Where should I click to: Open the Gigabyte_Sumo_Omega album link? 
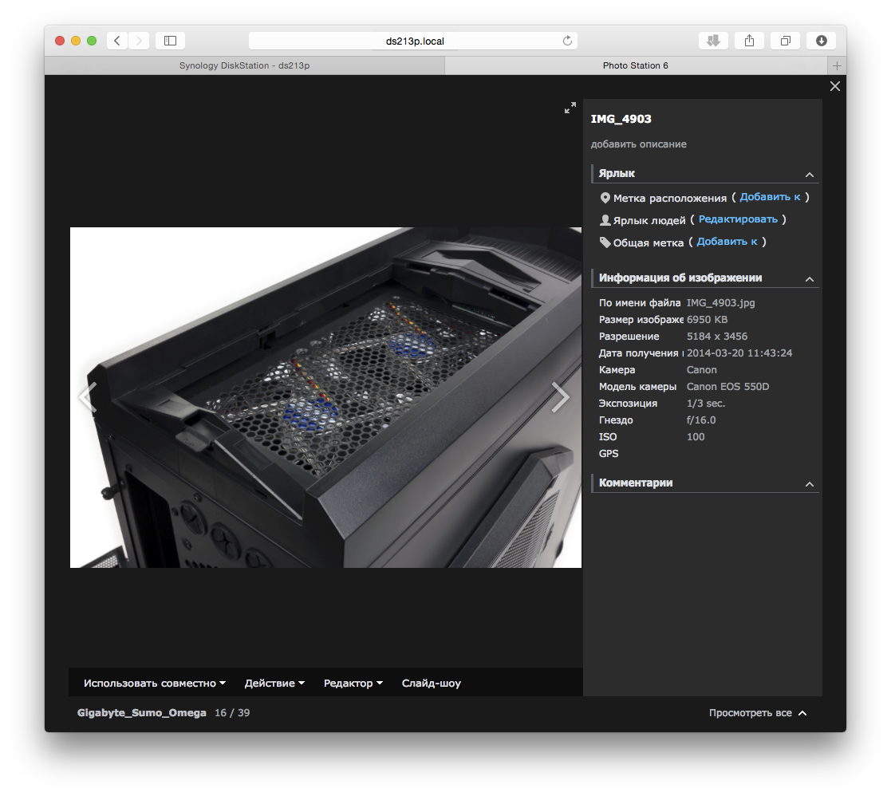[x=141, y=712]
